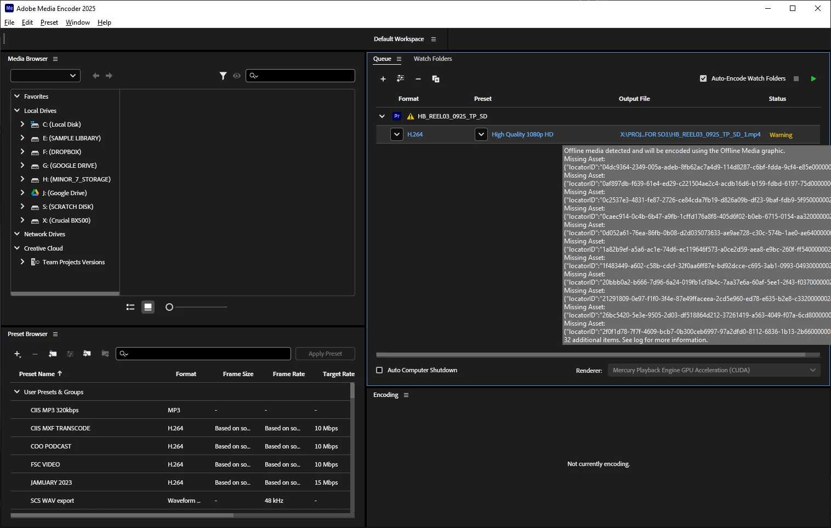
Task: Open the High Quality 1080p HD preset dropdown
Action: pyautogui.click(x=481, y=134)
